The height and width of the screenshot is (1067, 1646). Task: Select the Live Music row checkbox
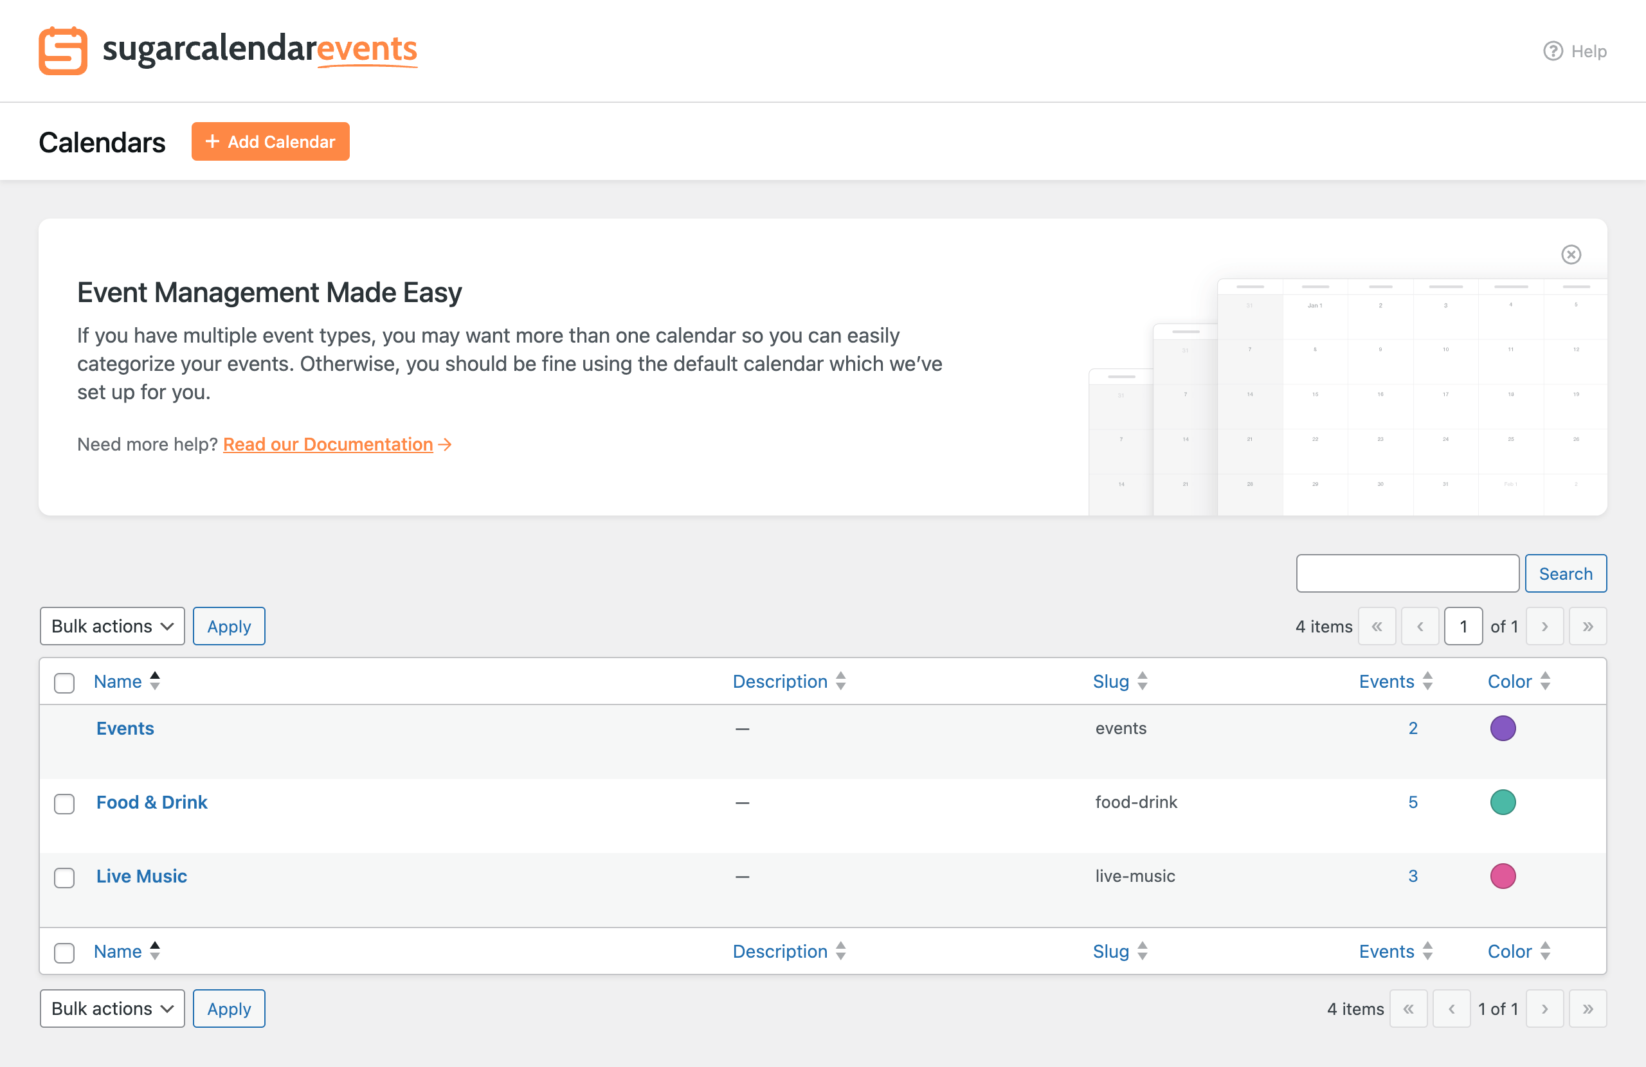(64, 877)
